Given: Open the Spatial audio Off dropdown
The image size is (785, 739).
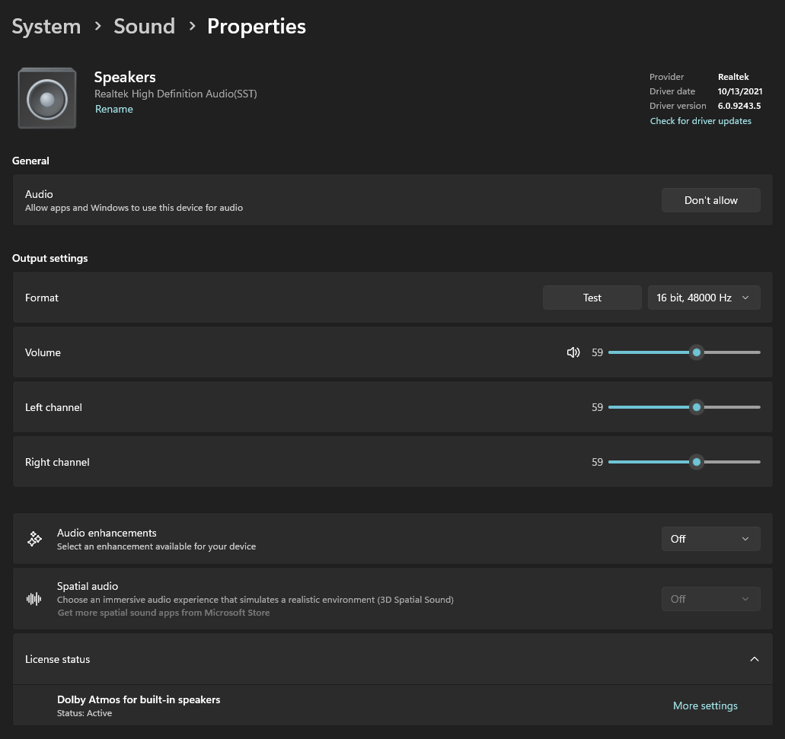Looking at the screenshot, I should coord(710,599).
